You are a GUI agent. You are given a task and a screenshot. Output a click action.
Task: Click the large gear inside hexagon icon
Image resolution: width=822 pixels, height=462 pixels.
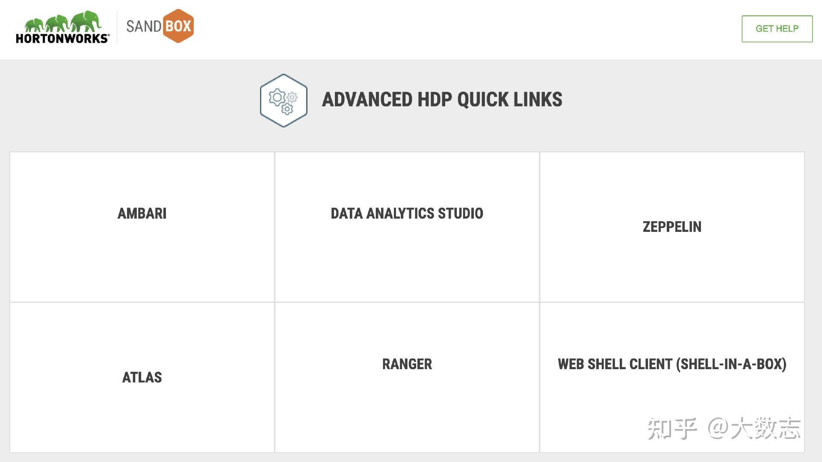click(x=277, y=98)
